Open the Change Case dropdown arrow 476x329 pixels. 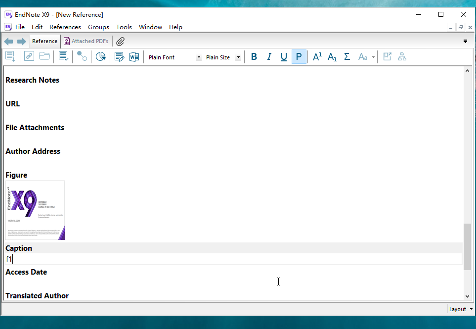point(373,57)
